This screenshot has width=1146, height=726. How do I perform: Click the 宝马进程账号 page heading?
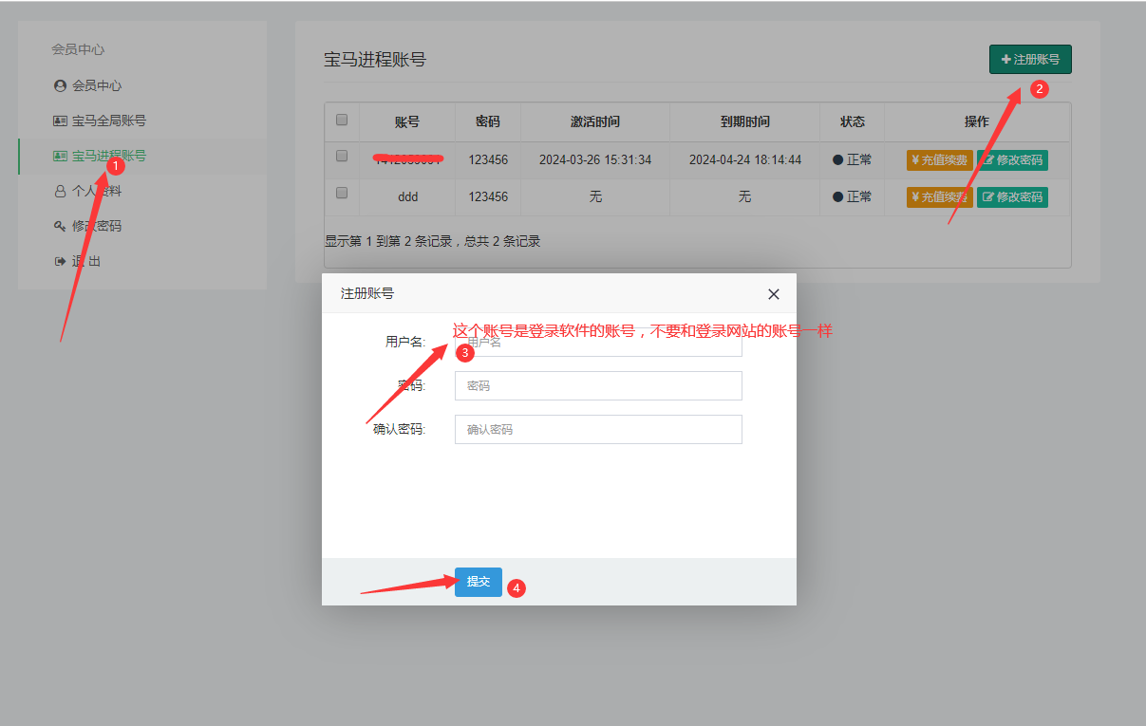[375, 60]
